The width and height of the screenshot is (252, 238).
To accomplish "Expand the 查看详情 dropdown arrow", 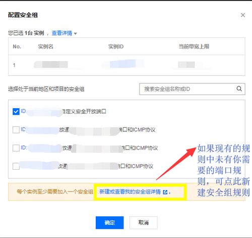I will [x=76, y=33].
